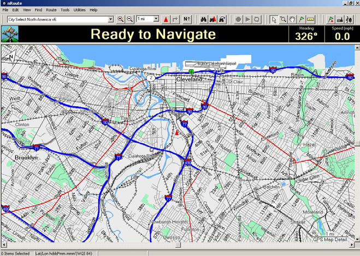Open the Edit menu
This screenshot has width=360, height=256.
pyautogui.click(x=15, y=10)
